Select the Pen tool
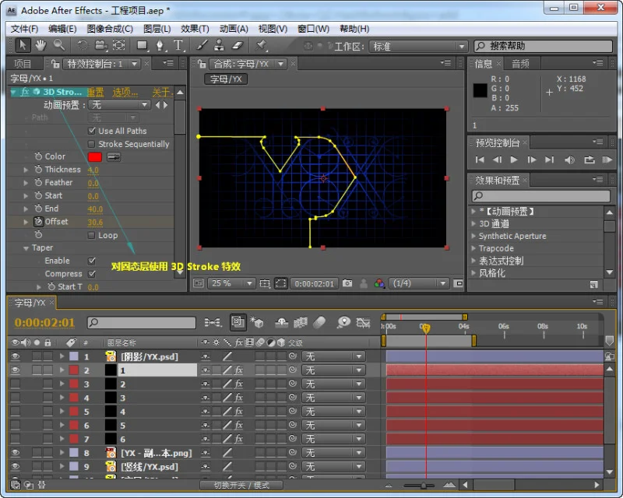 pyautogui.click(x=160, y=46)
